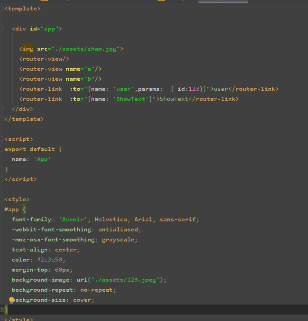Click the id value 123 in params

coord(194,89)
